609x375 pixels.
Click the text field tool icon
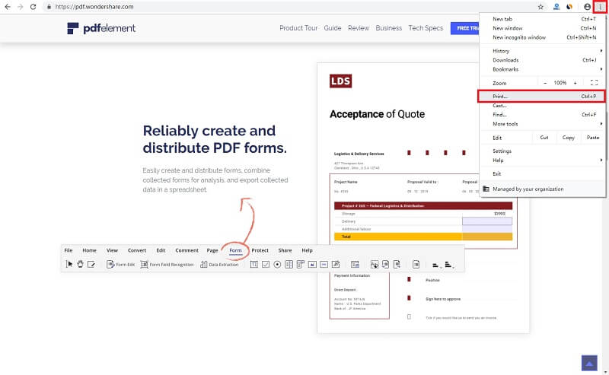coord(254,265)
